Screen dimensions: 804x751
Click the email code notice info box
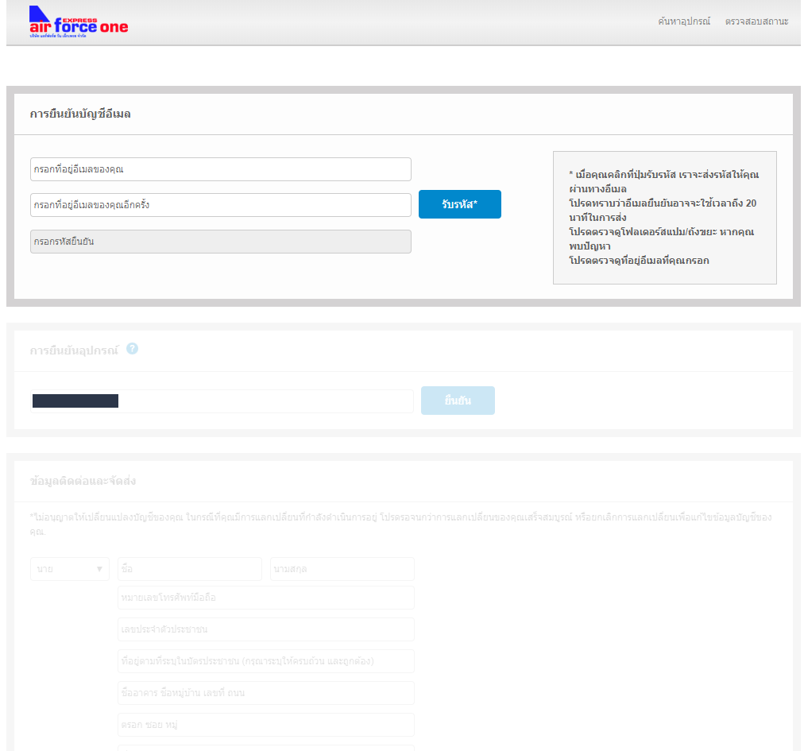(664, 218)
